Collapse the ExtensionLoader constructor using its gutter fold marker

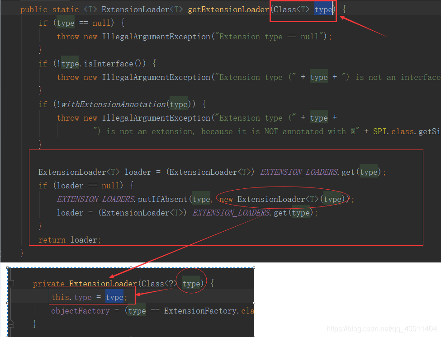tap(11, 283)
